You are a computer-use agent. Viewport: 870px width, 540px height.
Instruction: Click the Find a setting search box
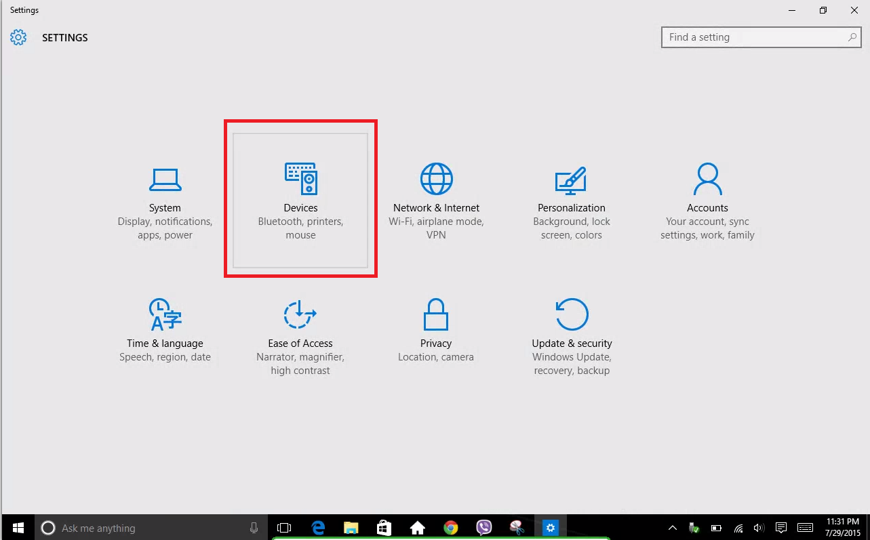click(746, 37)
